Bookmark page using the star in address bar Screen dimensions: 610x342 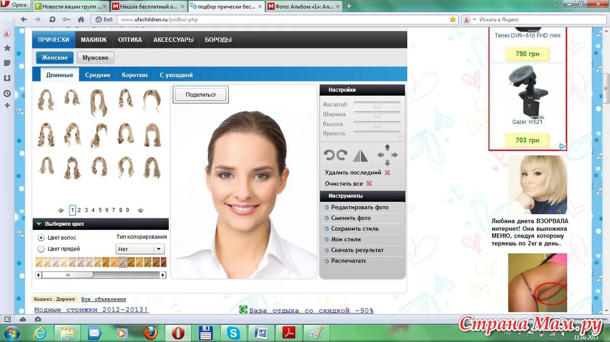pyautogui.click(x=453, y=19)
